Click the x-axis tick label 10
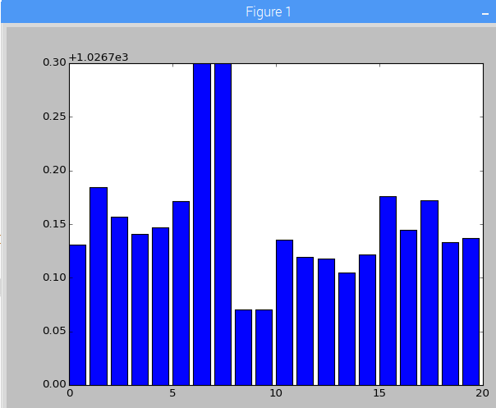Screen dimensions: 496x408 pos(276,392)
